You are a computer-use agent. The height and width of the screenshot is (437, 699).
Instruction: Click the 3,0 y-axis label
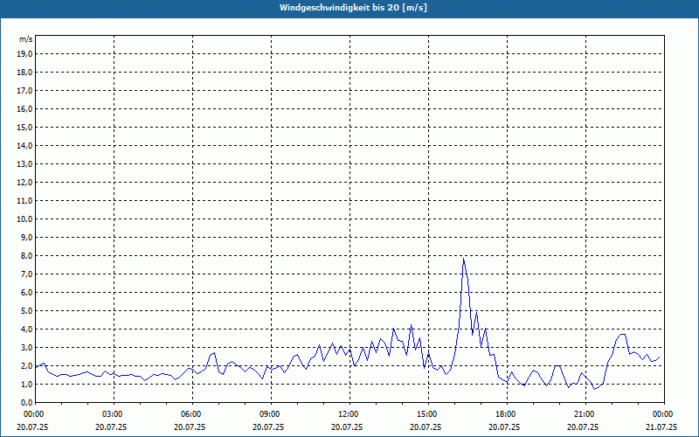(x=27, y=347)
